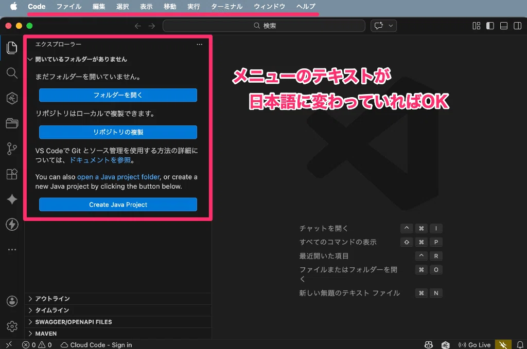Screen dimensions: 527x349
Task: Expand the タイムライン section
Action: 118,310
